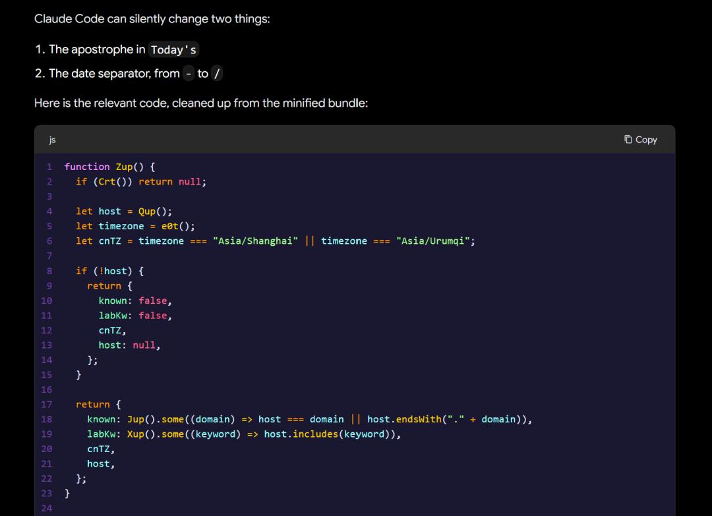Click the Copy label in code header
Image resolution: width=712 pixels, height=516 pixels.
coord(646,140)
